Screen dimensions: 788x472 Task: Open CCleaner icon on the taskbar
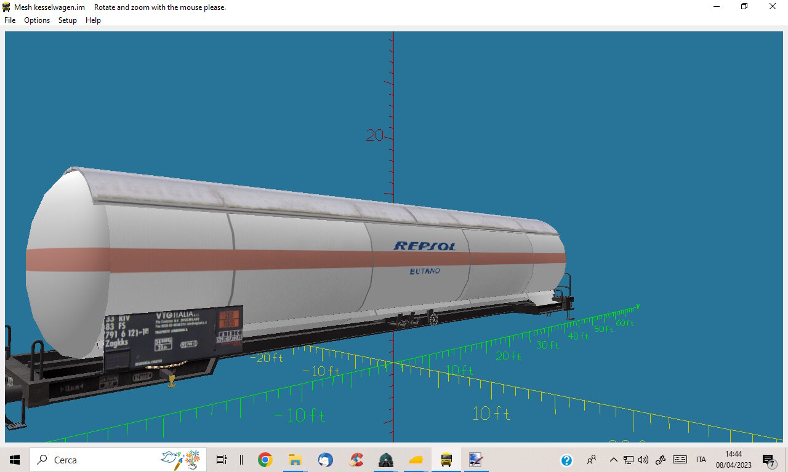click(x=356, y=460)
